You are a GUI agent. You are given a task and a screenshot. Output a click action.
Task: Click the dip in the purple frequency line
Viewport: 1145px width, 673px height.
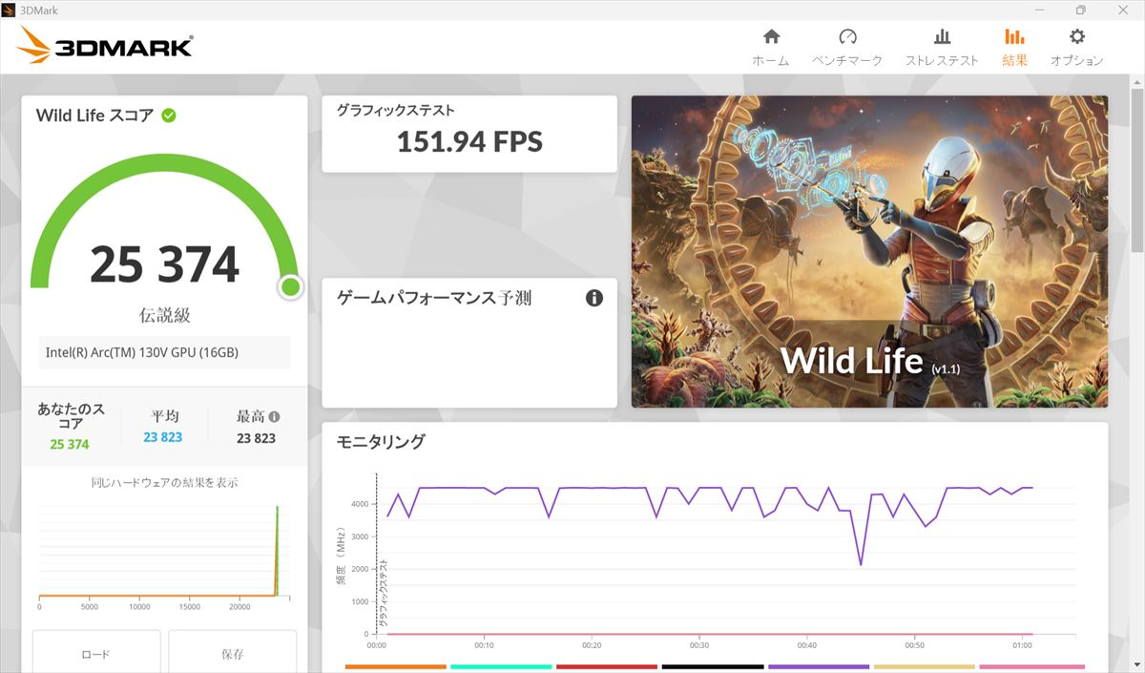coord(861,564)
